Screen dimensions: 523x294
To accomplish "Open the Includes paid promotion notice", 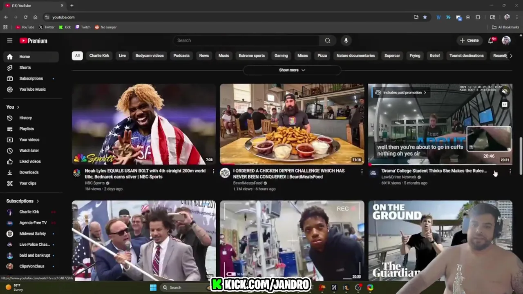I will (x=401, y=93).
